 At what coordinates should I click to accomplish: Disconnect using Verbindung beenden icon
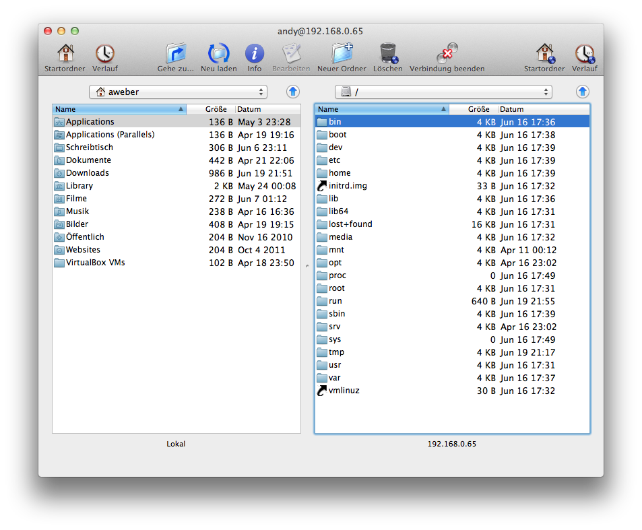click(x=447, y=54)
